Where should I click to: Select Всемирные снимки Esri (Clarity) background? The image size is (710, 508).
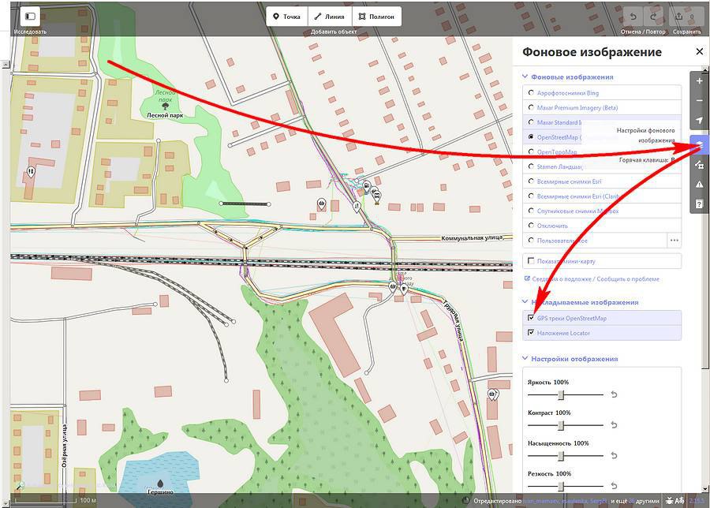(602, 196)
